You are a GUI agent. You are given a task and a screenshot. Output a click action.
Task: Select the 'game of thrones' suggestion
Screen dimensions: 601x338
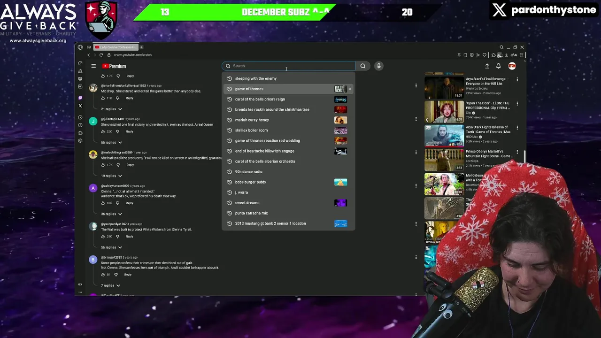coord(288,89)
